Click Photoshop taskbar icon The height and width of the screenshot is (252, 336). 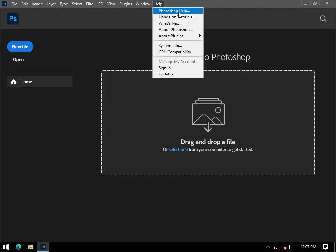pyautogui.click(x=43, y=247)
